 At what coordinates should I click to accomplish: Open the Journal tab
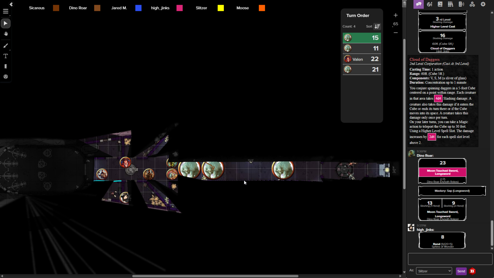pos(440,4)
